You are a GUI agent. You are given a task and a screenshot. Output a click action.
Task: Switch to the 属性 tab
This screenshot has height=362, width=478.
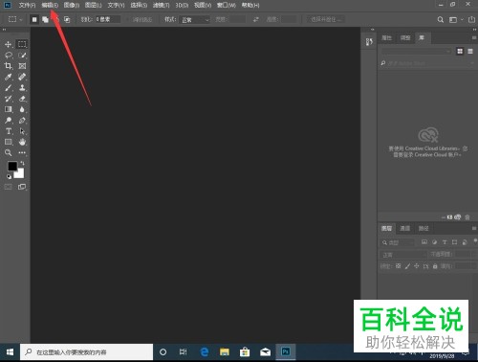[x=386, y=38]
